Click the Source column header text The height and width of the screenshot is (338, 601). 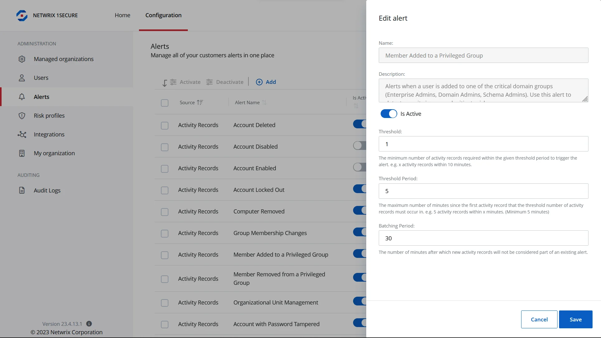coord(187,102)
